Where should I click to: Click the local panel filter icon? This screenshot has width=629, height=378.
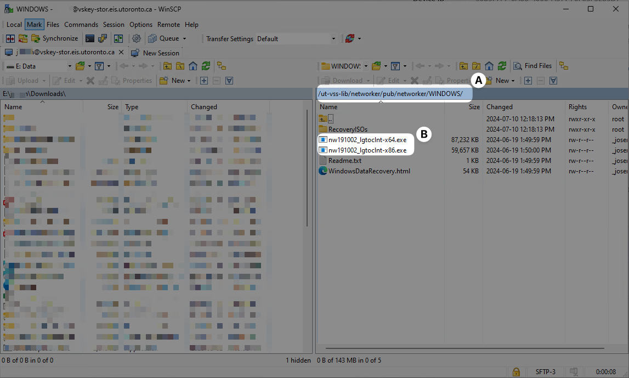pyautogui.click(x=99, y=66)
